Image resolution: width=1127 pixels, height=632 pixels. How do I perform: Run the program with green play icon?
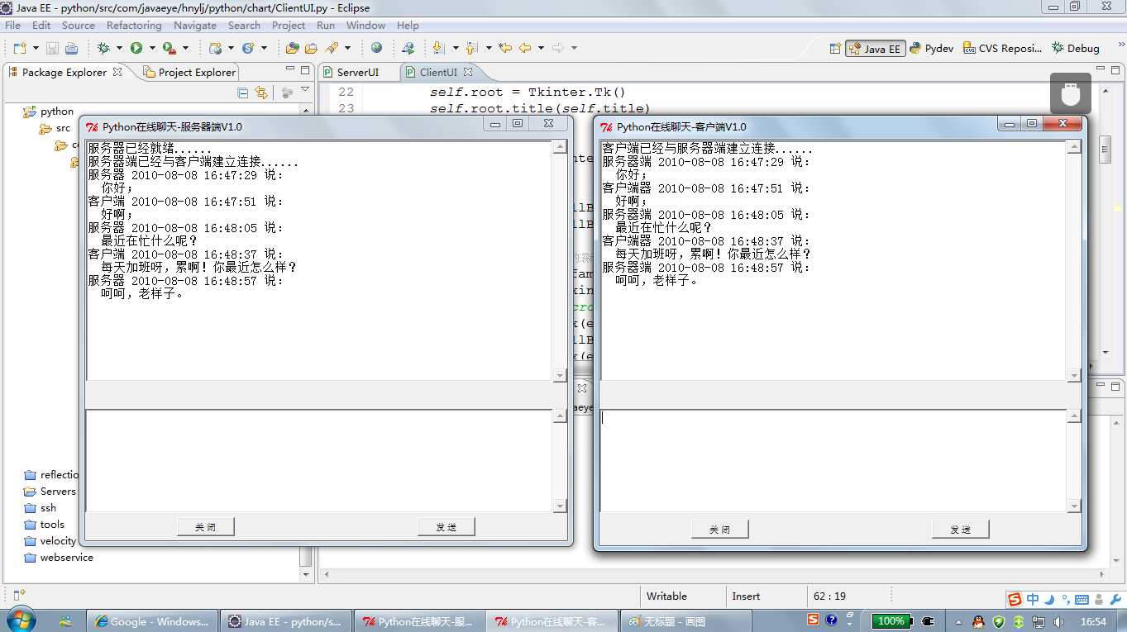(136, 49)
